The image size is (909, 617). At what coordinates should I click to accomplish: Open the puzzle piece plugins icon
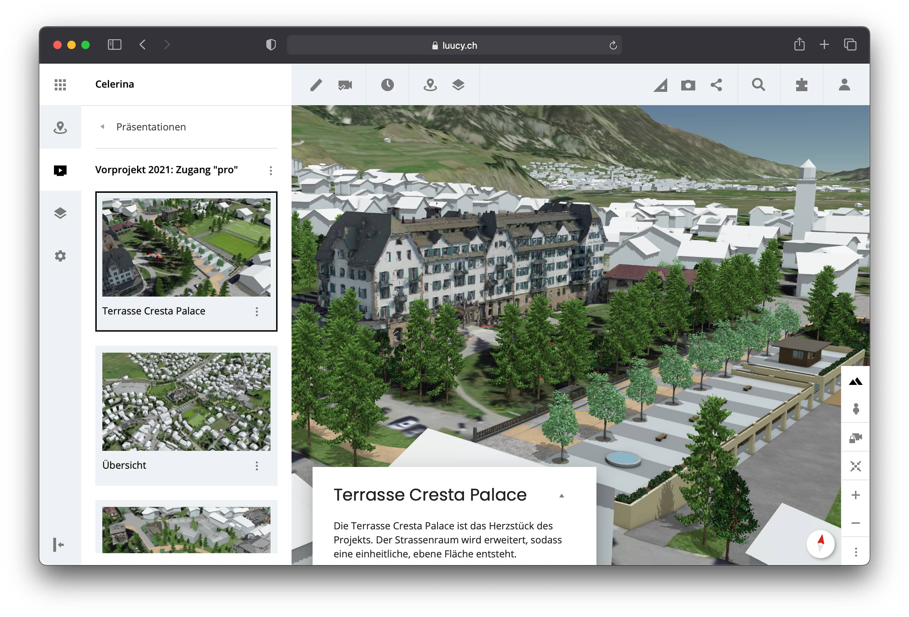point(801,85)
